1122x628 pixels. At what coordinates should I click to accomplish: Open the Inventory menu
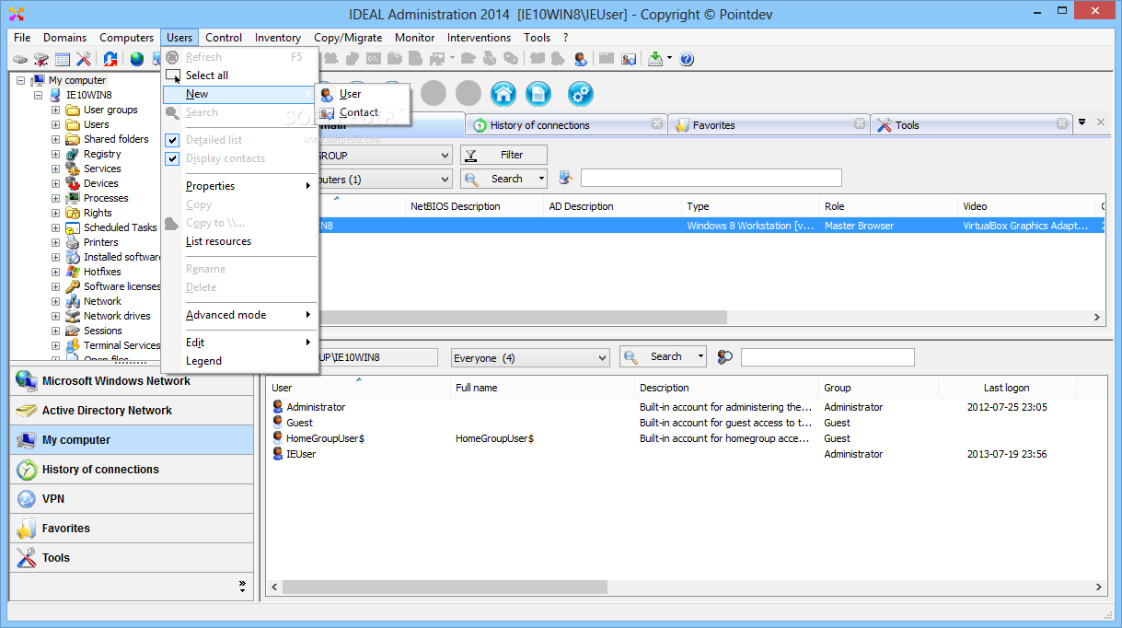(x=278, y=38)
